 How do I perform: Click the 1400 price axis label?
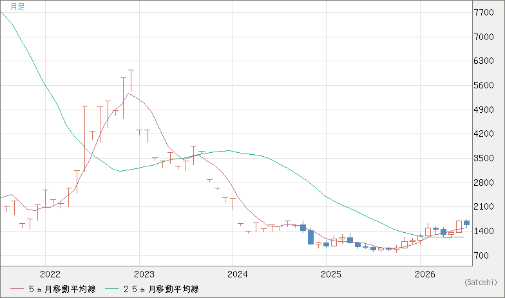(x=484, y=231)
